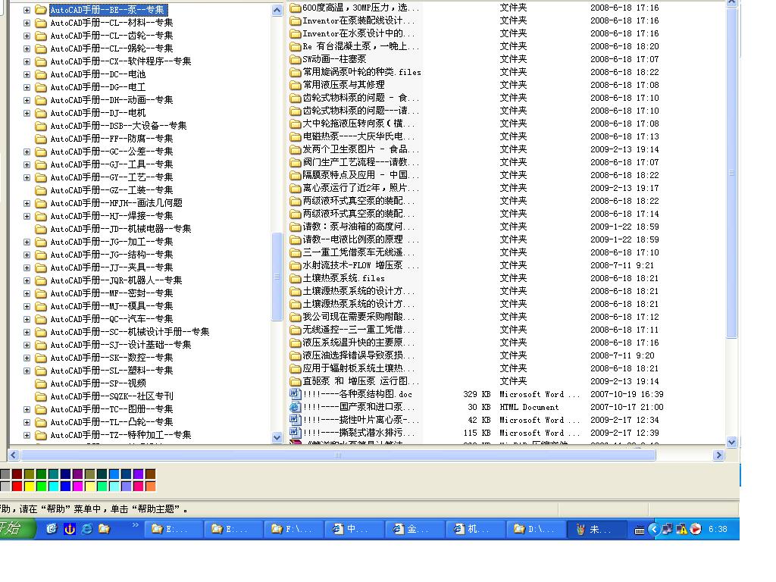The image size is (776, 582).
Task: Open the 常用旋涡泵叶轮的种类.files folder
Action: (x=361, y=72)
